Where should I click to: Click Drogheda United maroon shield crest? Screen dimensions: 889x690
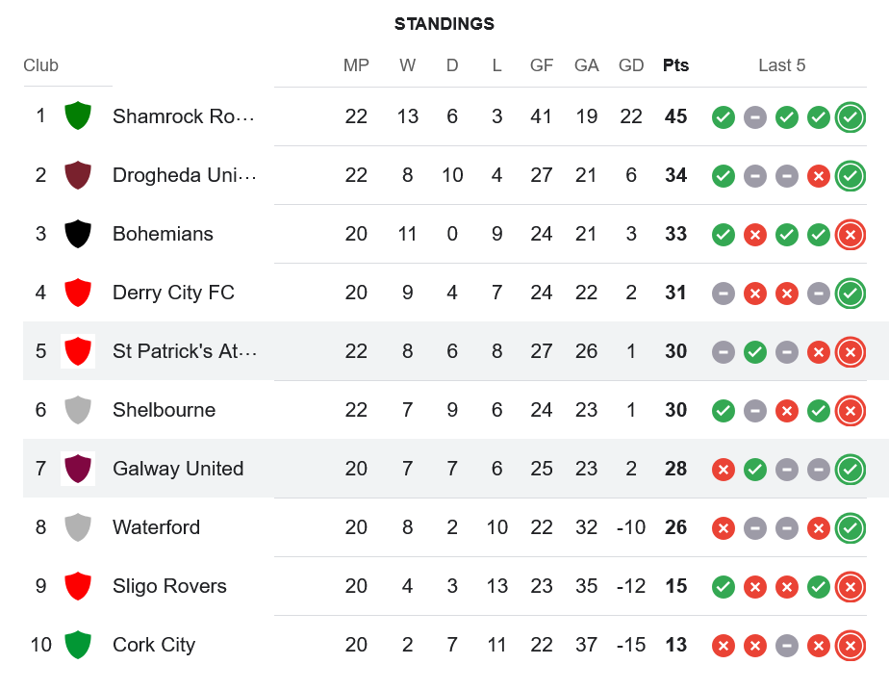78,175
